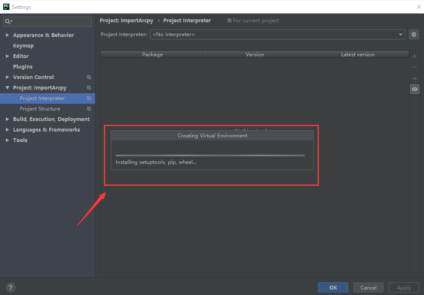The image size is (424, 295).
Task: Click the install package plus icon
Action: [x=415, y=56]
